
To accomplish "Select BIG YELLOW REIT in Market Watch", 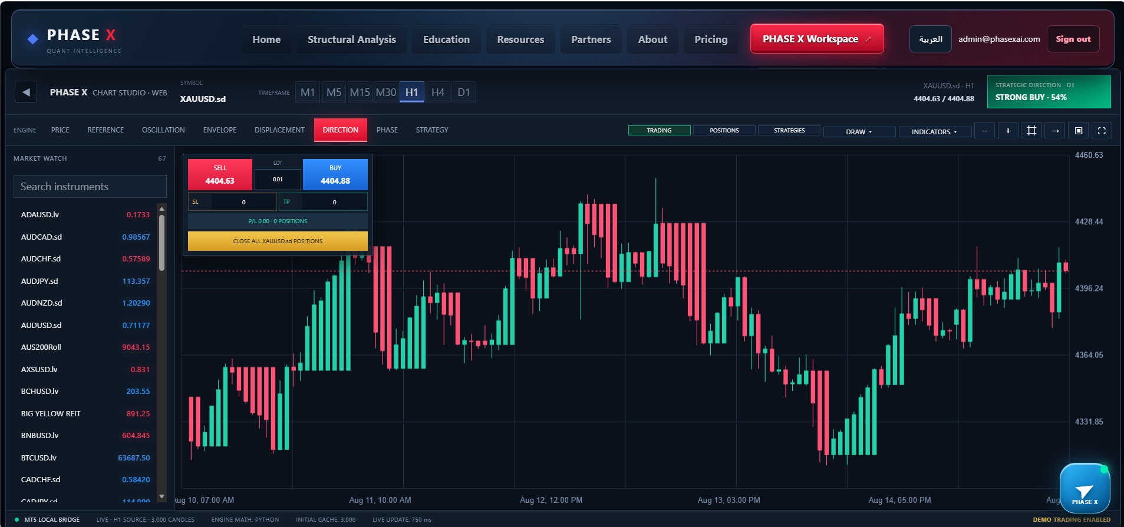I will click(85, 413).
